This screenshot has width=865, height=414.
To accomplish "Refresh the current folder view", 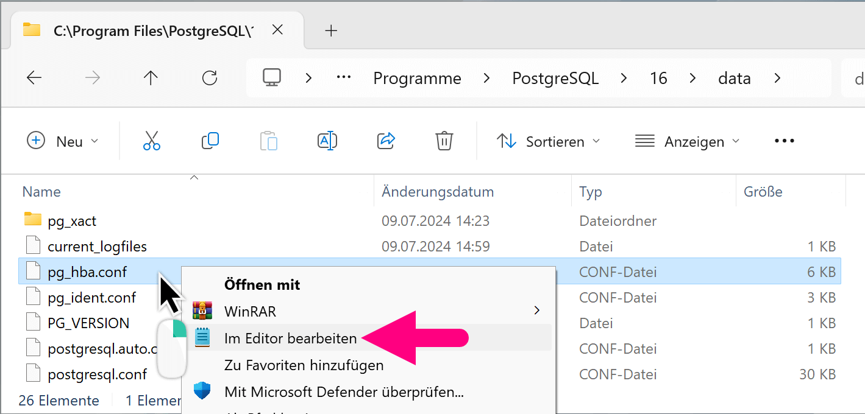I will point(210,78).
